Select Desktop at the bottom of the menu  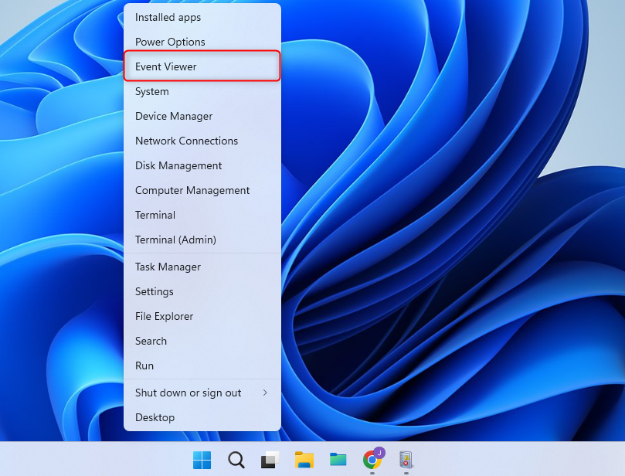click(x=155, y=417)
